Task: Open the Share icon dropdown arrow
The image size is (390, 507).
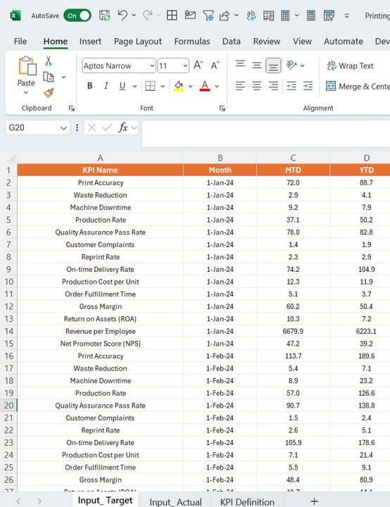Action: click(x=237, y=15)
